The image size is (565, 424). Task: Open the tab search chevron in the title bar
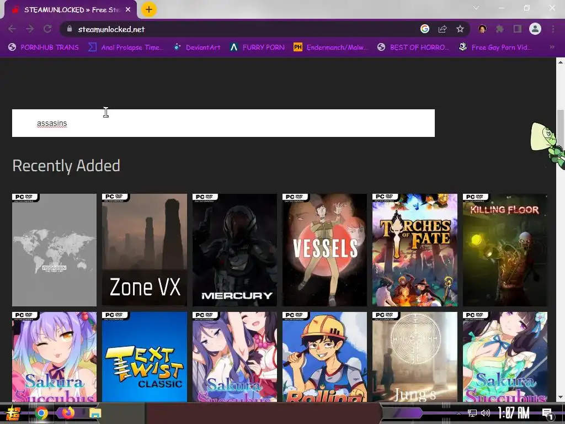(x=476, y=8)
